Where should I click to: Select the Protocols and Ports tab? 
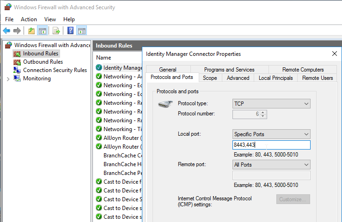(172, 77)
